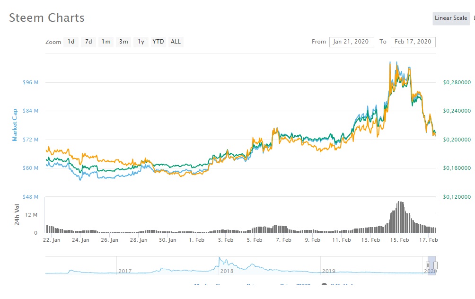This screenshot has width=475, height=299.
Task: Click the 24h Vol axis title
Action: (x=17, y=215)
